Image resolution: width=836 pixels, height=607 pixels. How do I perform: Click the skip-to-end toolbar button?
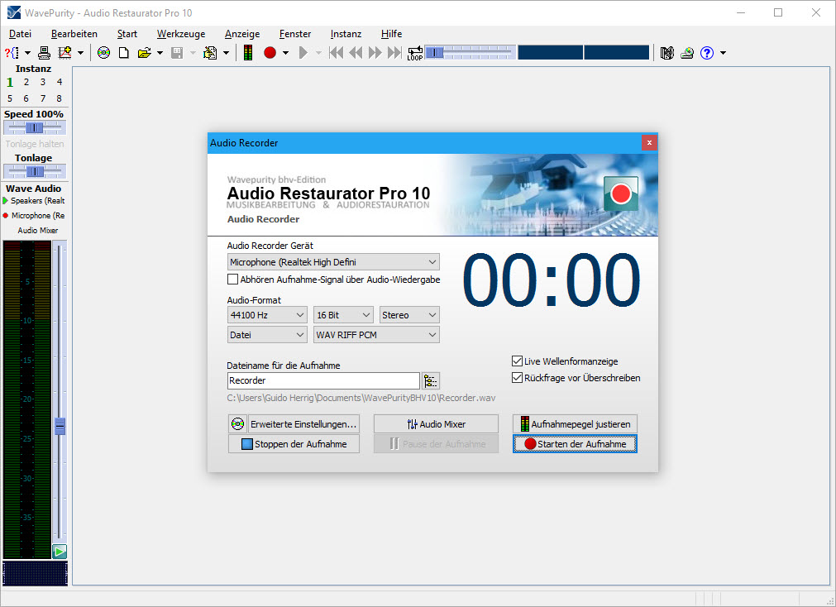394,53
